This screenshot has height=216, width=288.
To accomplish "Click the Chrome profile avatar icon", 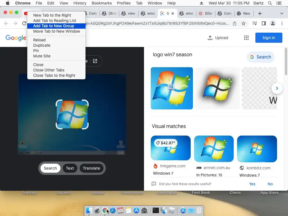I will (273, 23).
